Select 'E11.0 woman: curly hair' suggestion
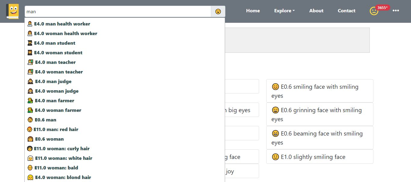411x182 pixels. coord(62,149)
